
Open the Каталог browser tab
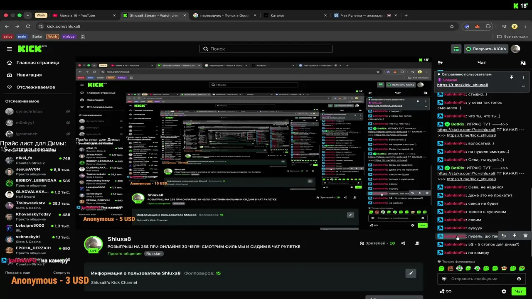click(295, 15)
